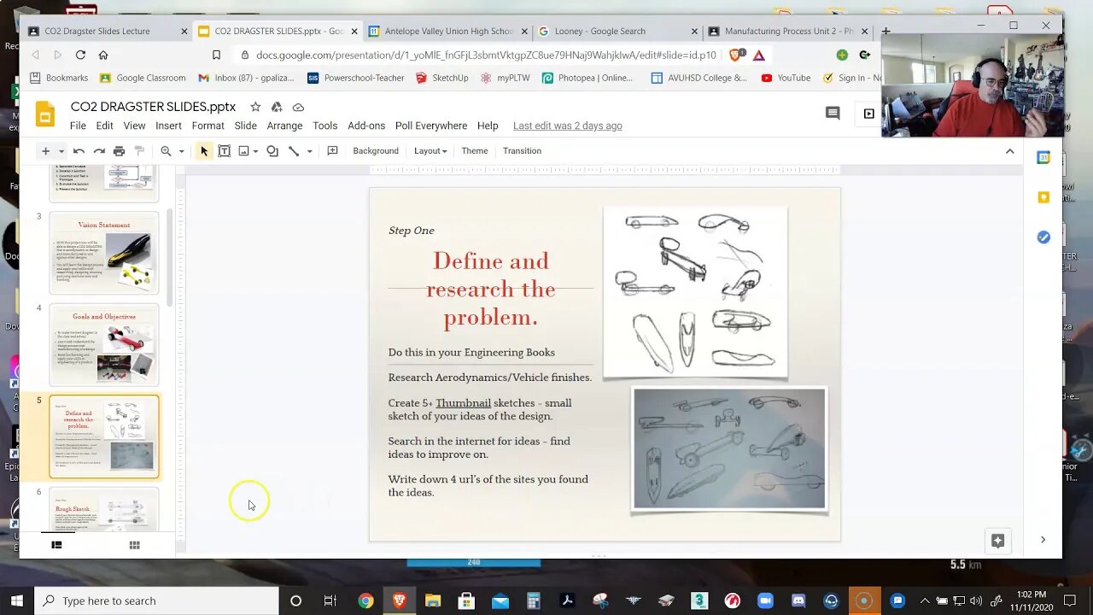
Task: Select the Shape tool
Action: pos(272,151)
